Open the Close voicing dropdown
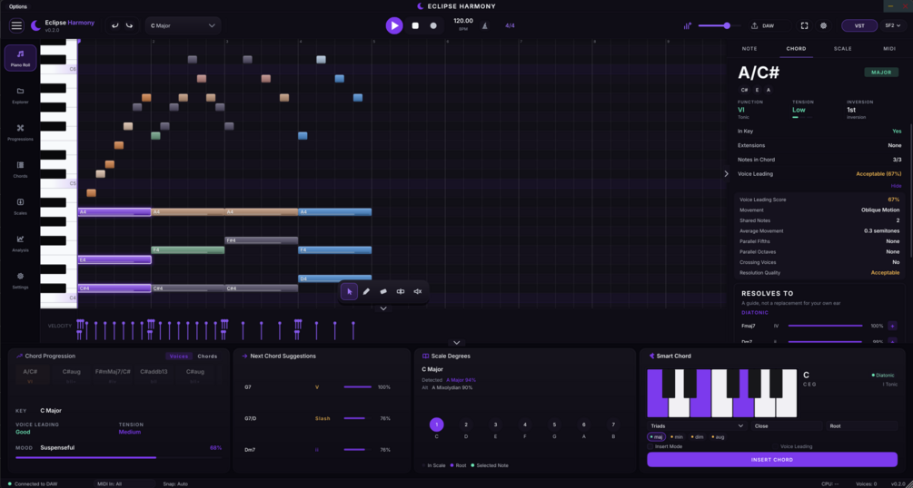The height and width of the screenshot is (488, 913). pos(787,426)
